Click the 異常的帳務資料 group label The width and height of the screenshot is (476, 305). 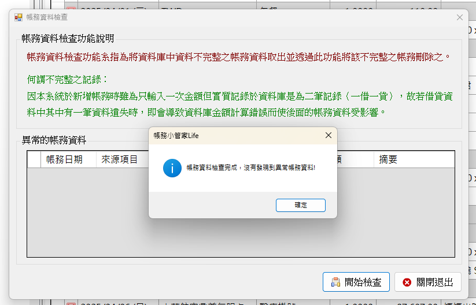pyautogui.click(x=54, y=140)
